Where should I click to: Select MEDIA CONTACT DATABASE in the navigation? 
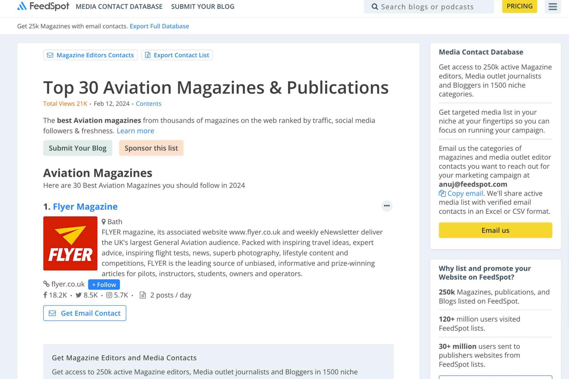tap(119, 6)
